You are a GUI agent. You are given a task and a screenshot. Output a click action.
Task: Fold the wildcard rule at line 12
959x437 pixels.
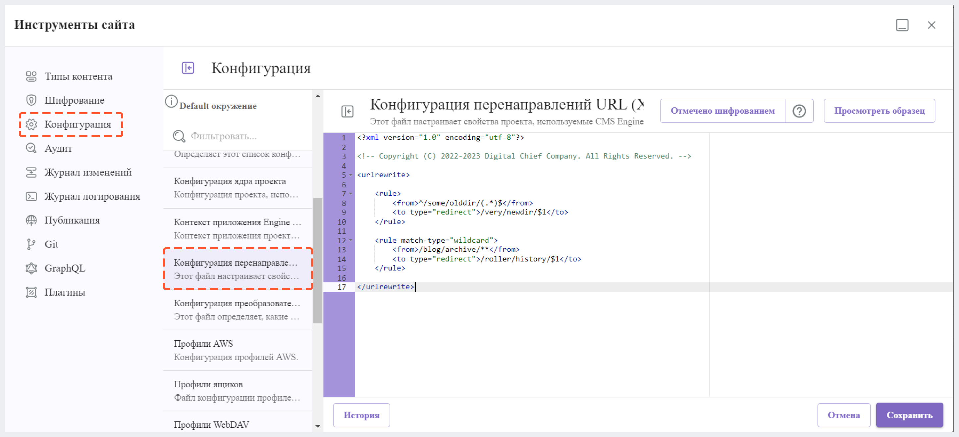click(351, 240)
